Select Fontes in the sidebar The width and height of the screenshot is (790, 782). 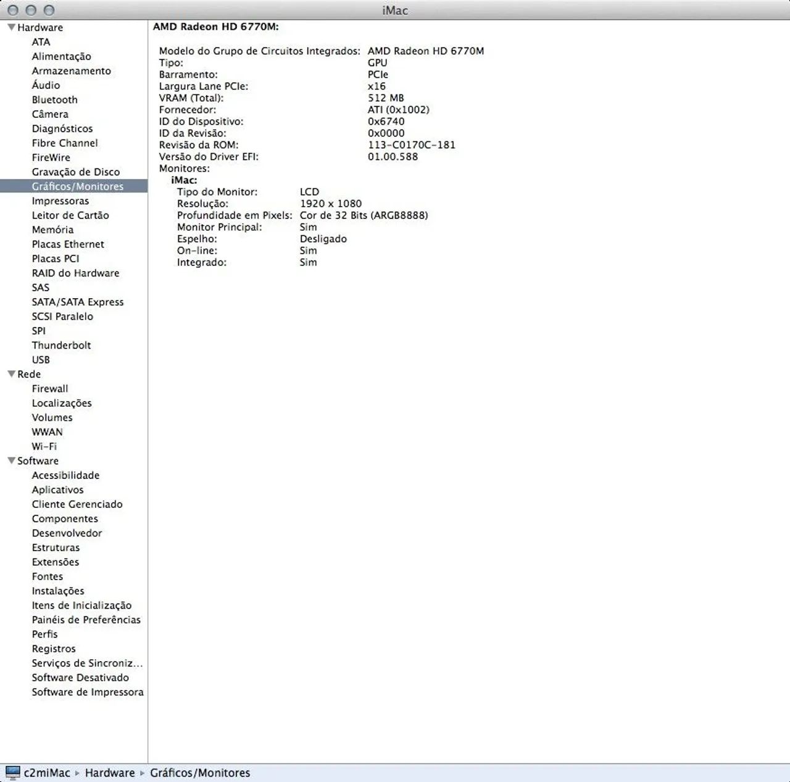pyautogui.click(x=48, y=576)
